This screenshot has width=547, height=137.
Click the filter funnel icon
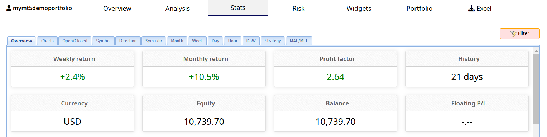513,33
